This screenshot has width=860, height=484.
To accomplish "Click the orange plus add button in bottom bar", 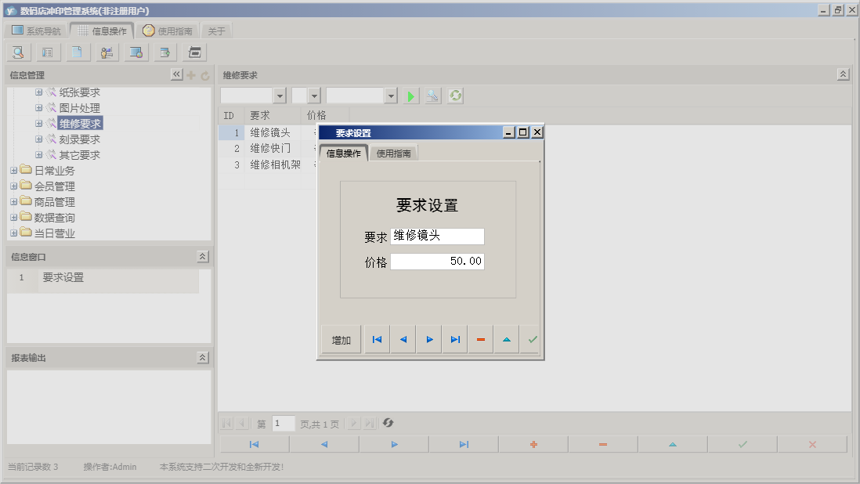I will click(533, 445).
